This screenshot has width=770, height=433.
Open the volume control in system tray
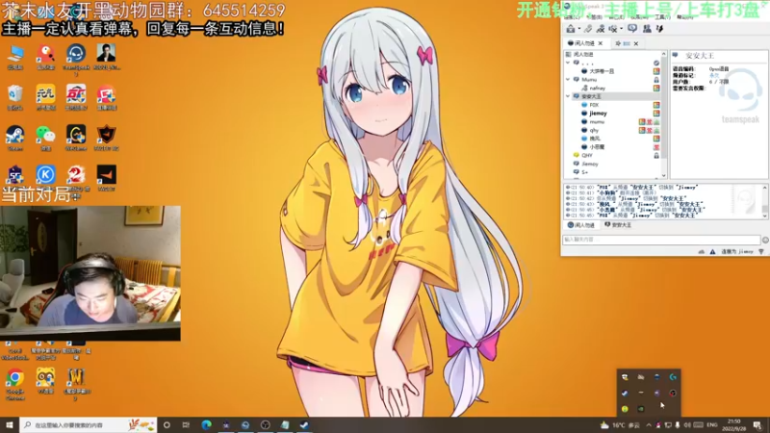click(687, 425)
